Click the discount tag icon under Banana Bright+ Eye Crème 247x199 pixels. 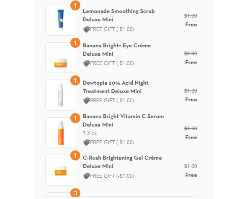86,63
